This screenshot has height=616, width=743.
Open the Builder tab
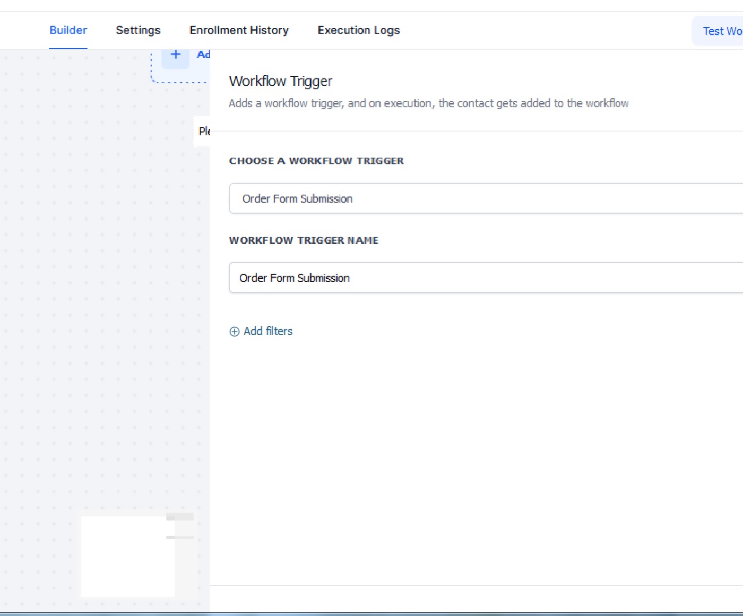point(68,30)
